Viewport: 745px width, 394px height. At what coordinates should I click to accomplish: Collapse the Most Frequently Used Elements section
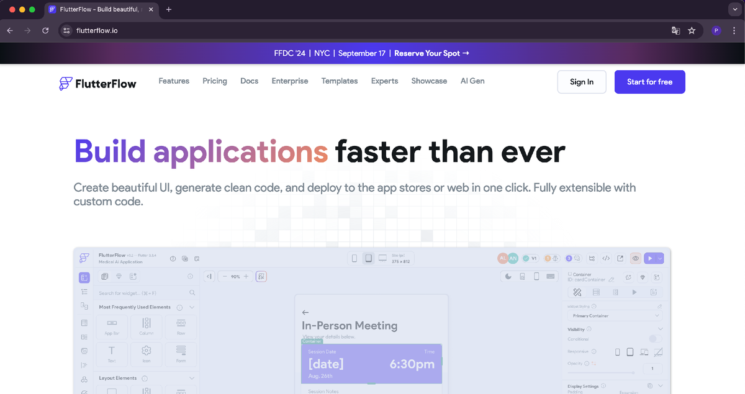(192, 307)
